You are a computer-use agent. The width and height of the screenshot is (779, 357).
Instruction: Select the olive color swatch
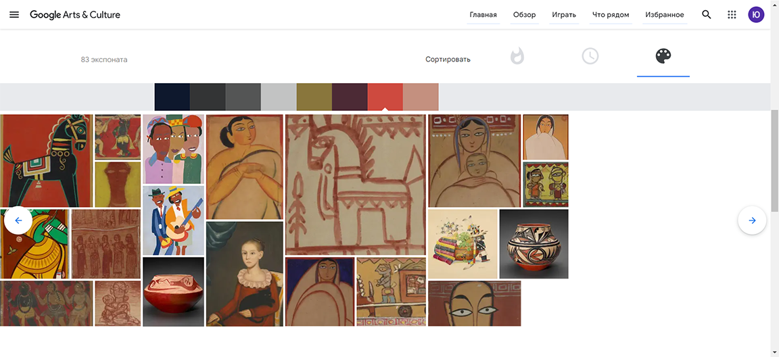(314, 97)
